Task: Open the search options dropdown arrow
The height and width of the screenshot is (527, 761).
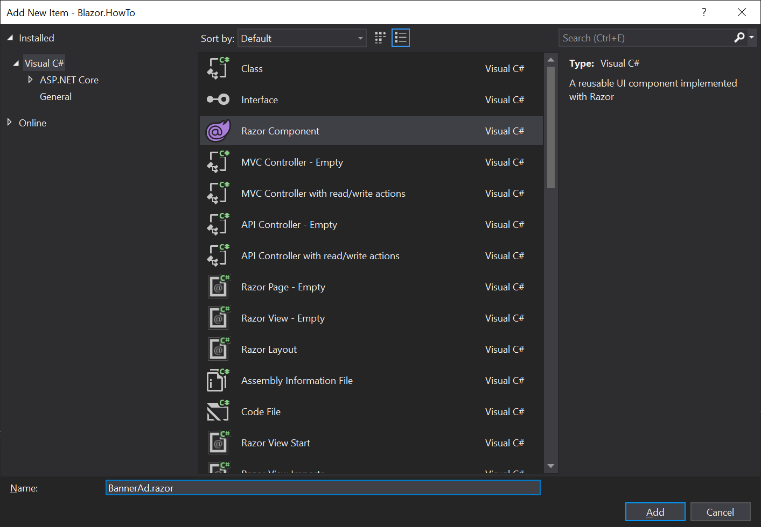Action: 750,38
